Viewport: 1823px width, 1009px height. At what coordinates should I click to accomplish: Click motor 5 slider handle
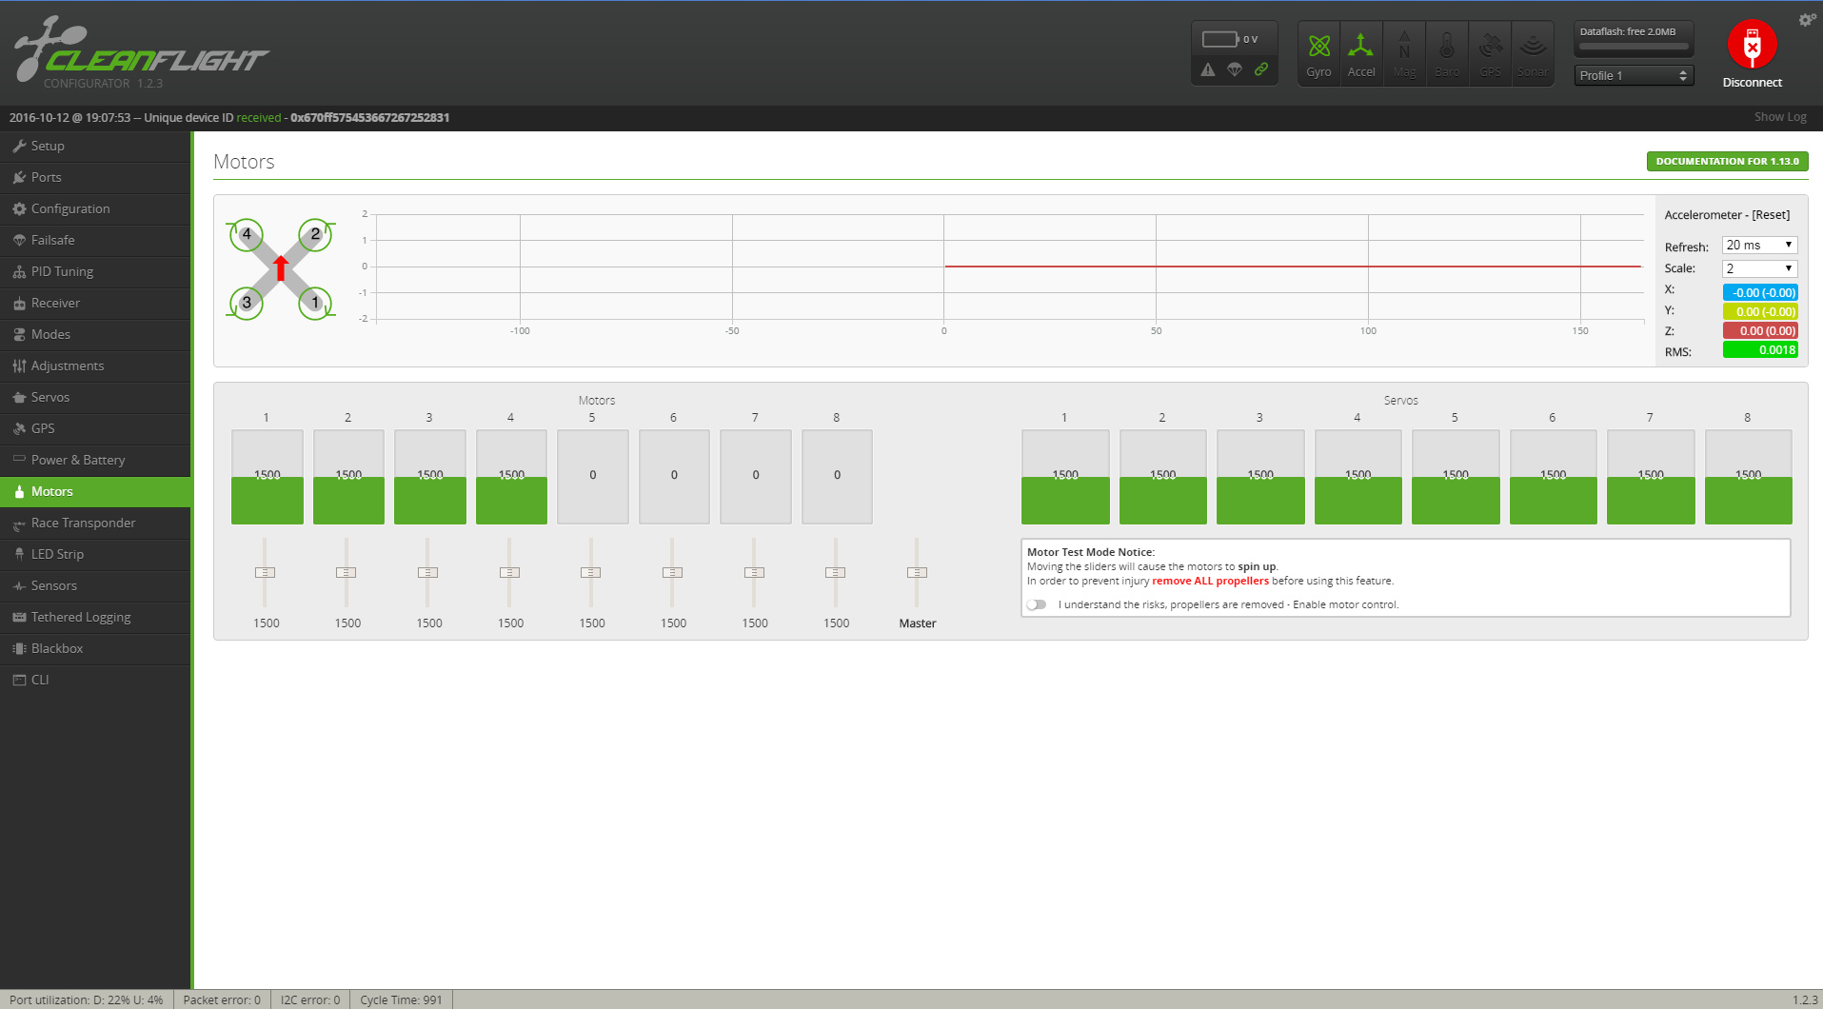(x=591, y=572)
